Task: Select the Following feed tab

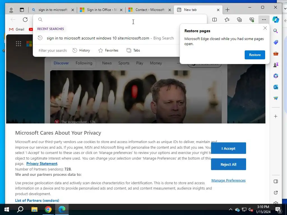Action: tap(84, 63)
